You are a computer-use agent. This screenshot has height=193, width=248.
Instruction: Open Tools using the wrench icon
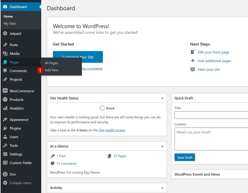tap(5, 145)
